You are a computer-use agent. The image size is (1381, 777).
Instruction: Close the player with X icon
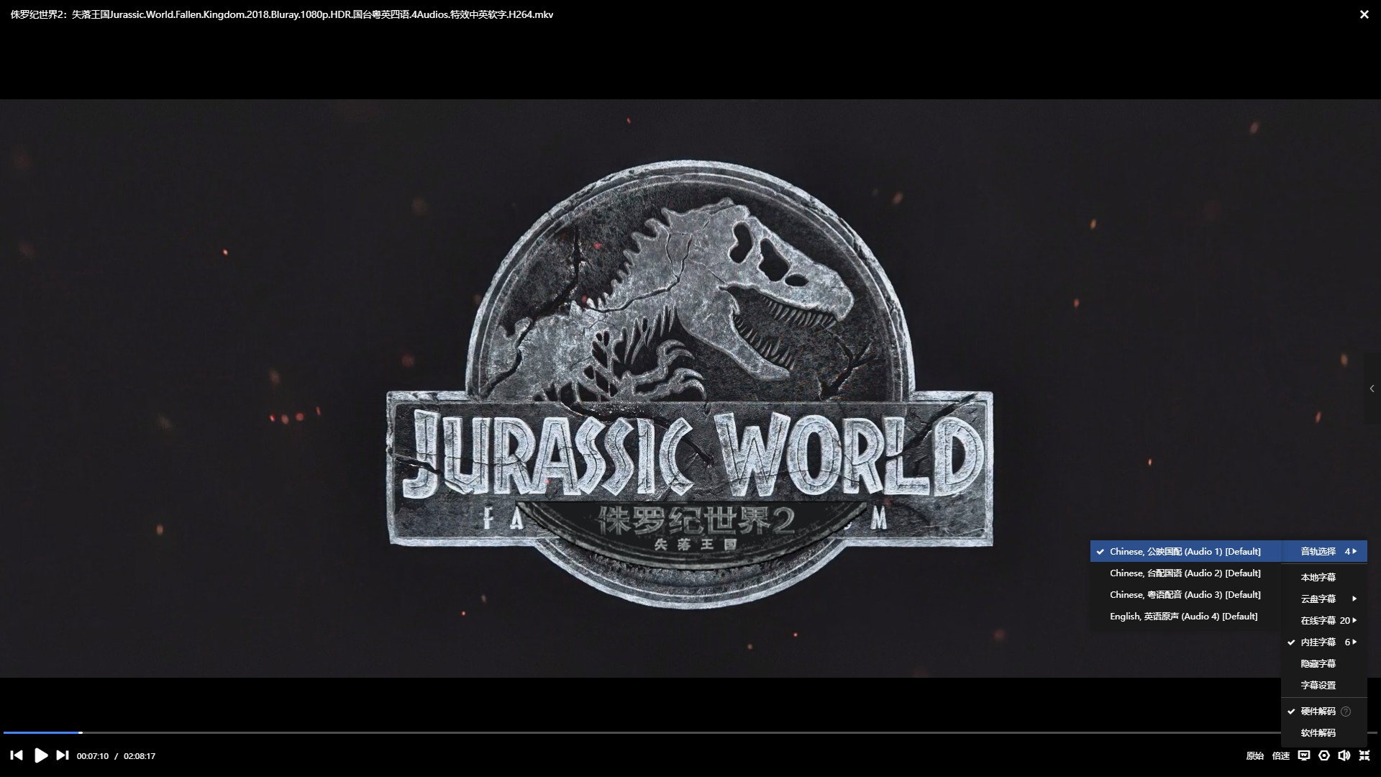(x=1364, y=14)
